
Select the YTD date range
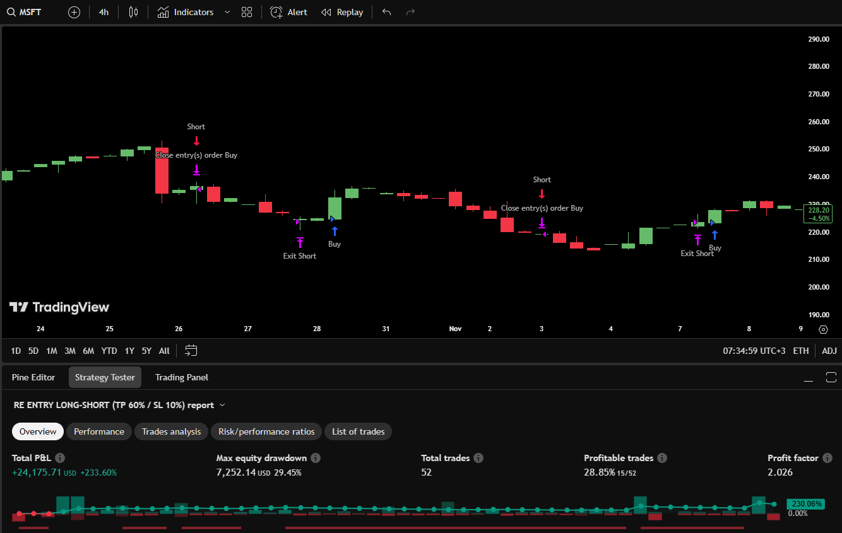109,351
